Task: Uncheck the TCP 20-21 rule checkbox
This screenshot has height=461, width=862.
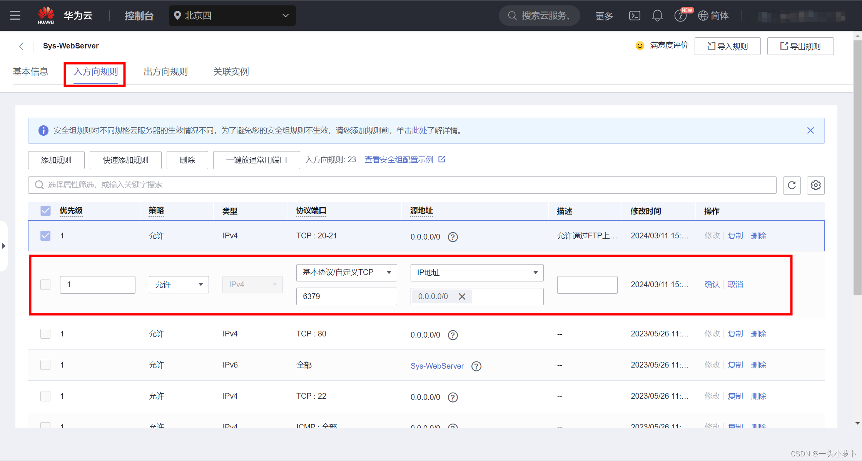Action: point(45,235)
